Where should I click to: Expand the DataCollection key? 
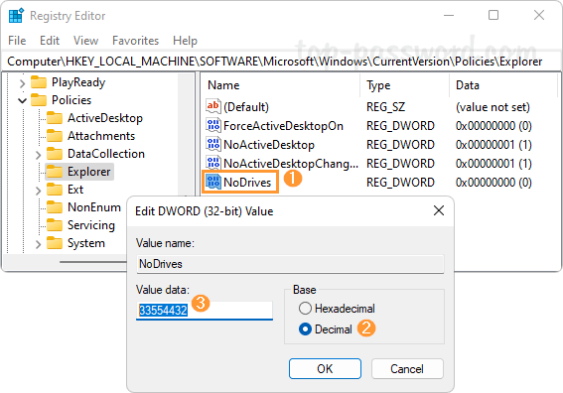coord(39,155)
